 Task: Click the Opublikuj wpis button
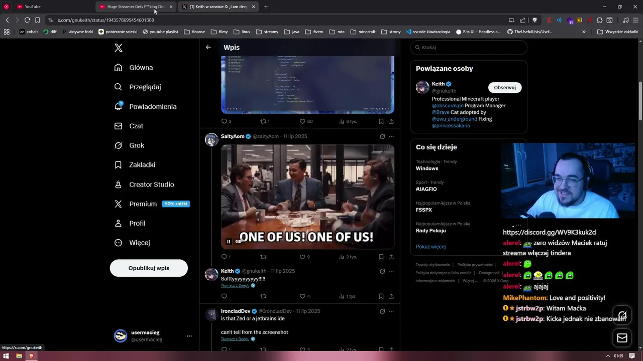point(149,268)
